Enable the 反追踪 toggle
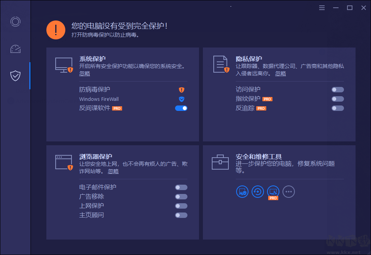Image resolution: width=371 pixels, height=255 pixels. tap(338, 108)
